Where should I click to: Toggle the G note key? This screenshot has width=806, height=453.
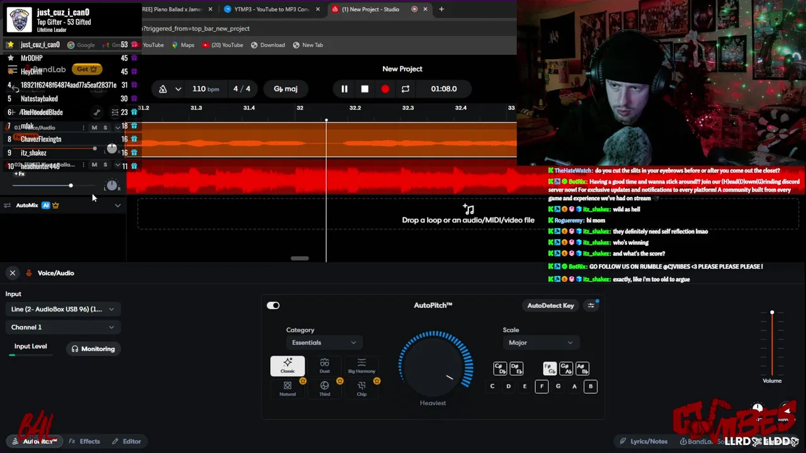pos(558,386)
